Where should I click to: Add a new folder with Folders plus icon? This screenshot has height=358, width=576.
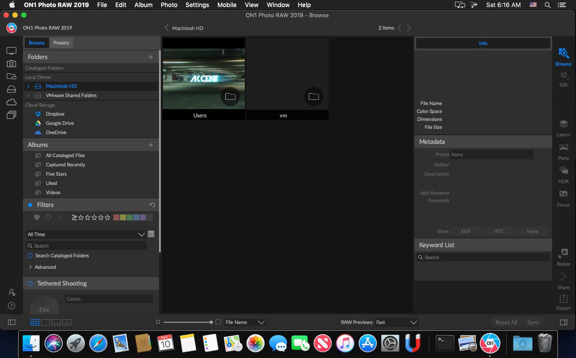point(151,57)
